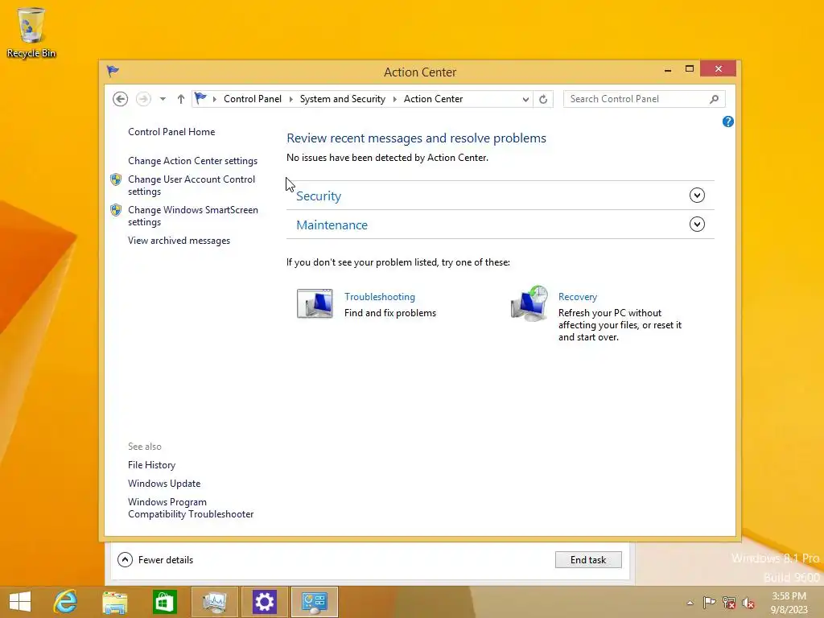The height and width of the screenshot is (618, 824).
Task: Open the arrow after System and Security breadcrumb
Action: click(394, 99)
